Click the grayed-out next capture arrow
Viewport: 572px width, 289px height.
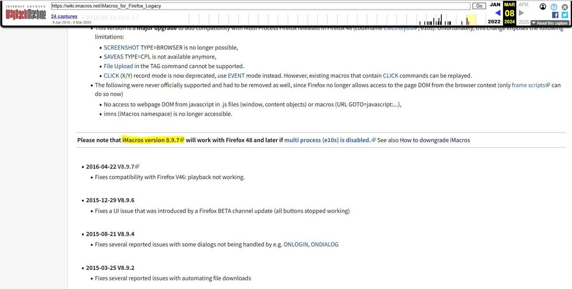(x=520, y=14)
